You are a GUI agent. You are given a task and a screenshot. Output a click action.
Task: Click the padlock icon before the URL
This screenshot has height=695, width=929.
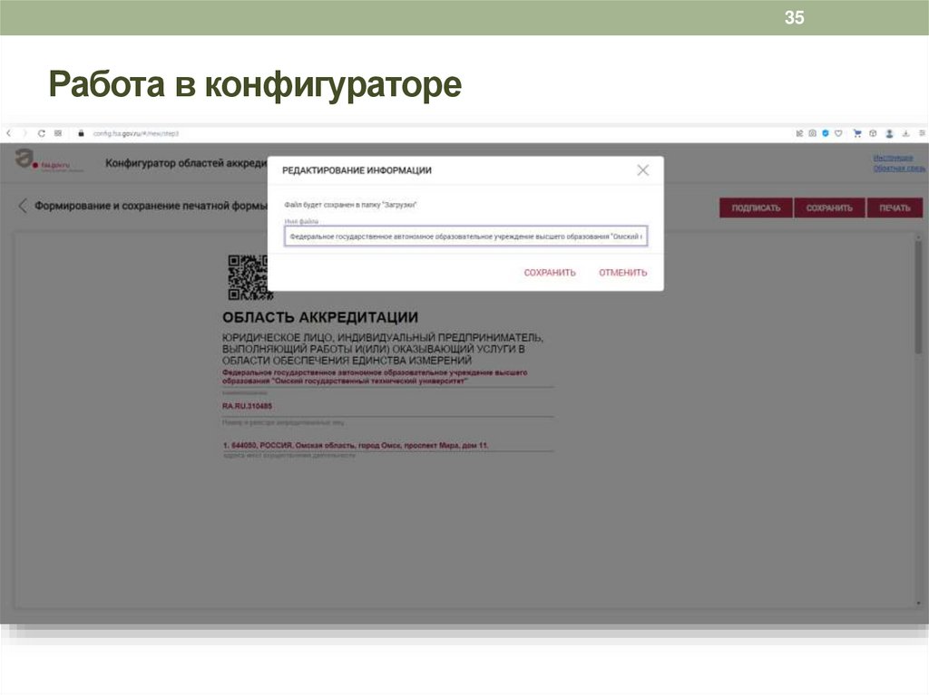point(82,132)
